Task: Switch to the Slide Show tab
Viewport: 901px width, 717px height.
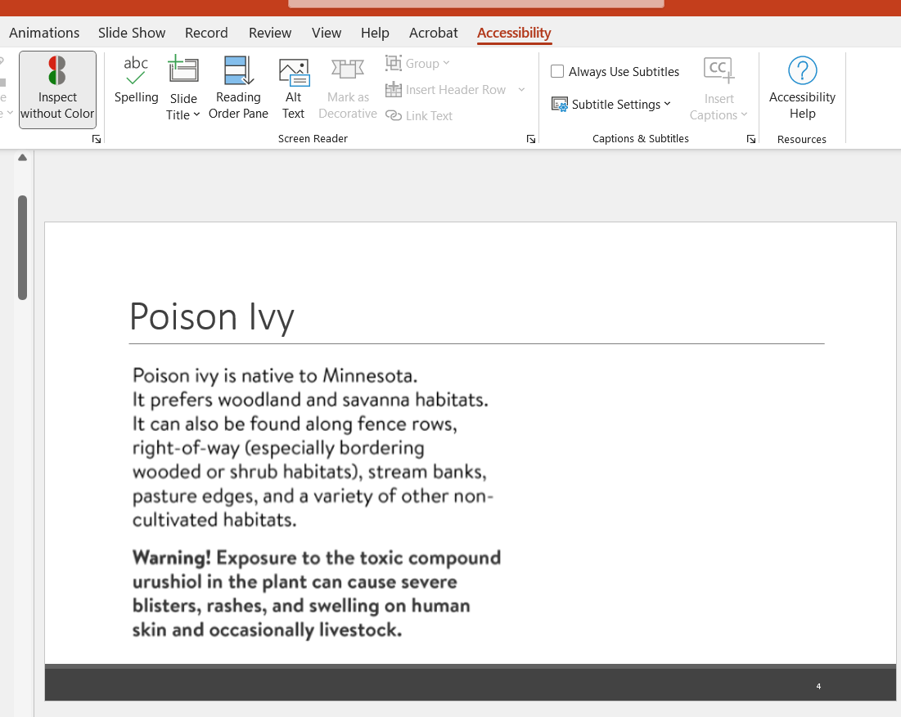Action: (x=132, y=33)
